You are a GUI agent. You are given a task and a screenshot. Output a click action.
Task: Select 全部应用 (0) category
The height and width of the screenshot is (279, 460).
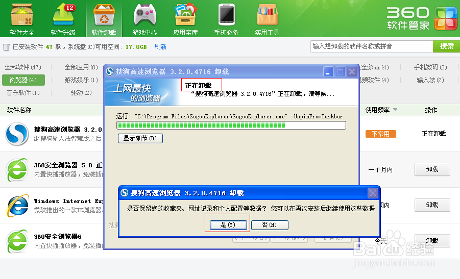81,67
